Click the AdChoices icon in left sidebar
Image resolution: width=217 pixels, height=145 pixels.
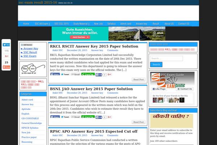tap(27, 45)
